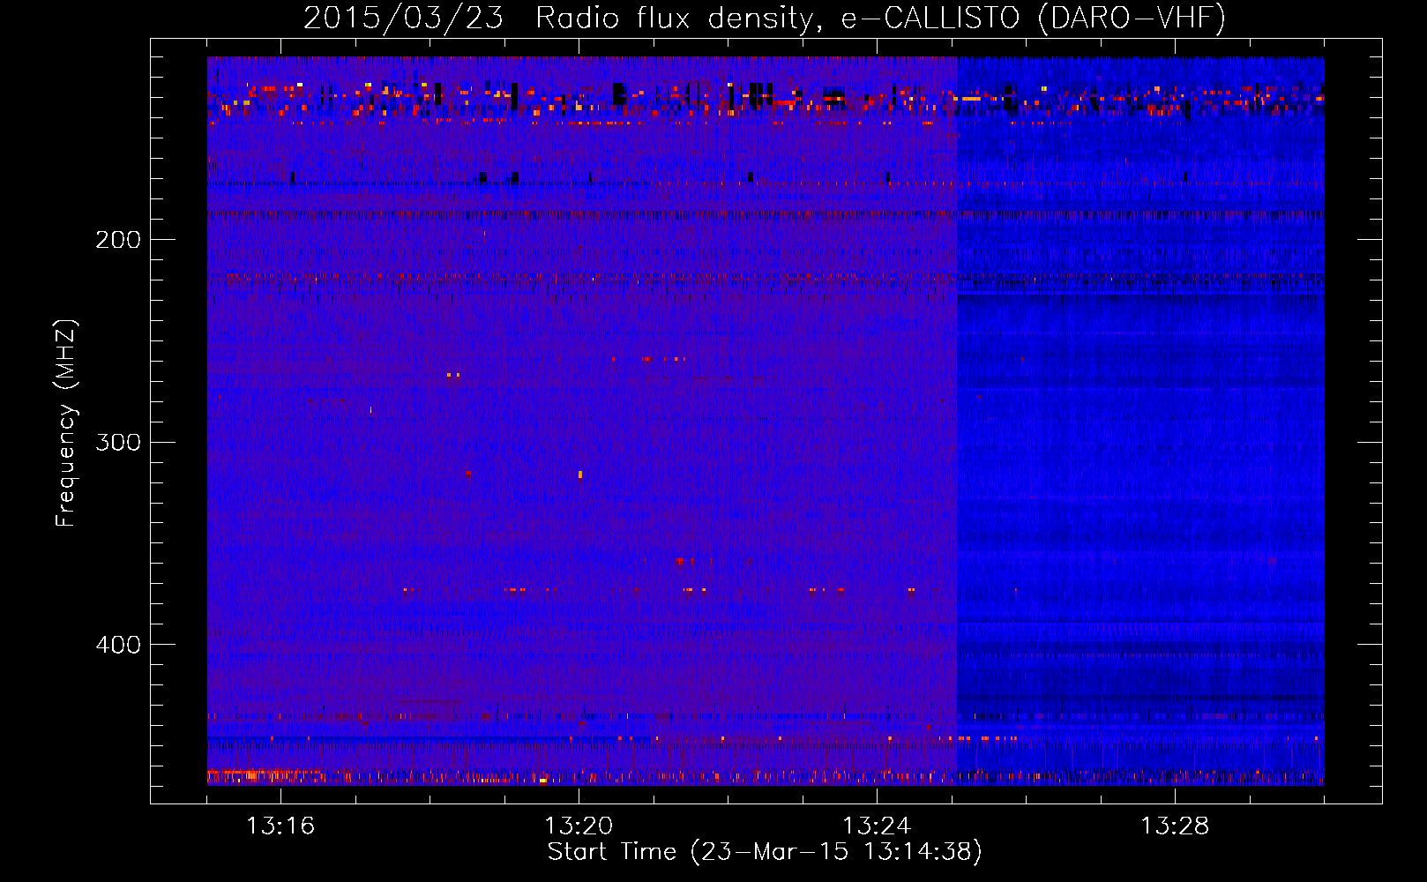Click the 13:20 time tick label
This screenshot has height=882, width=1427.
(x=579, y=826)
